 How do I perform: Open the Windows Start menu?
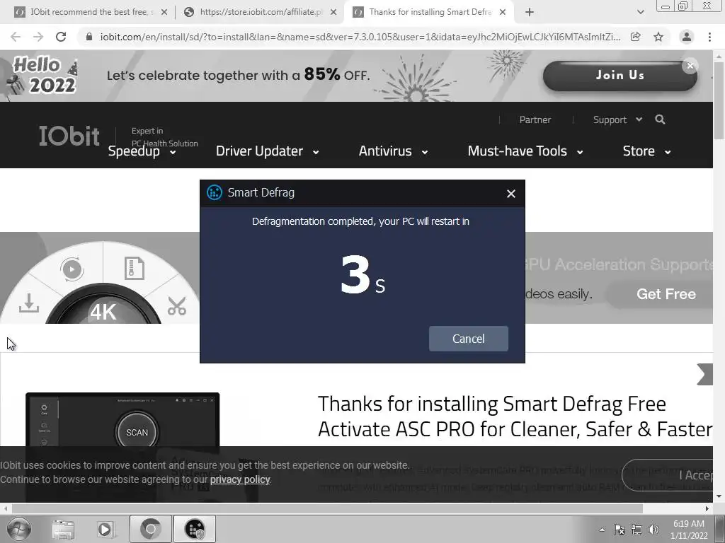pyautogui.click(x=18, y=529)
